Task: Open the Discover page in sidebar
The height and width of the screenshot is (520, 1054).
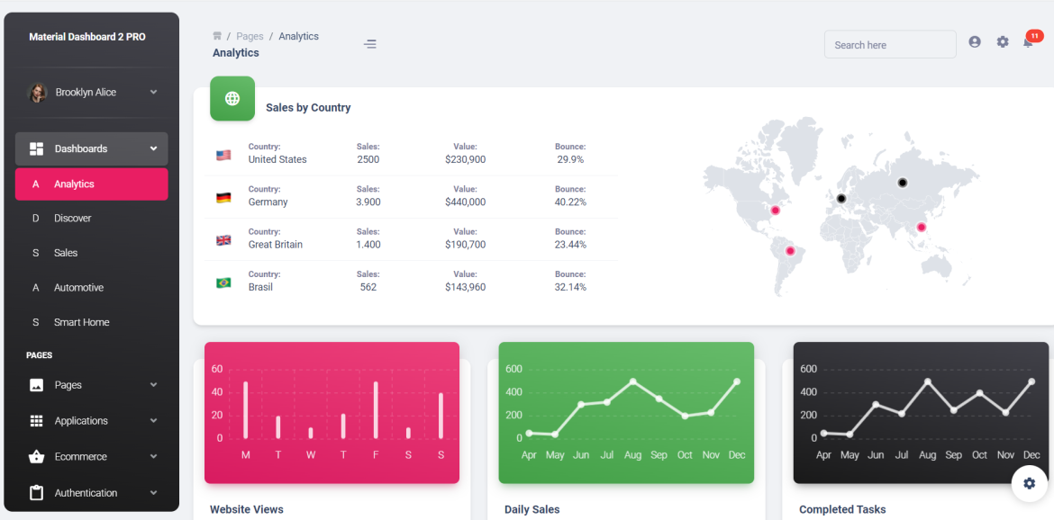Action: point(72,218)
